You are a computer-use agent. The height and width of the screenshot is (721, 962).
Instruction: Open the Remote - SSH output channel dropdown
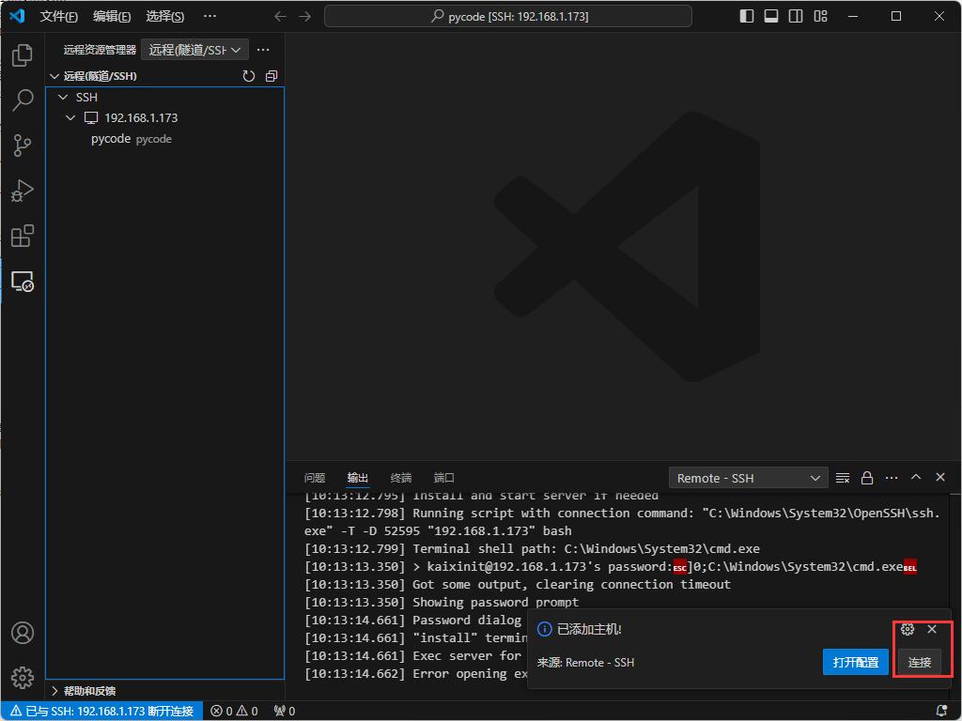(748, 478)
